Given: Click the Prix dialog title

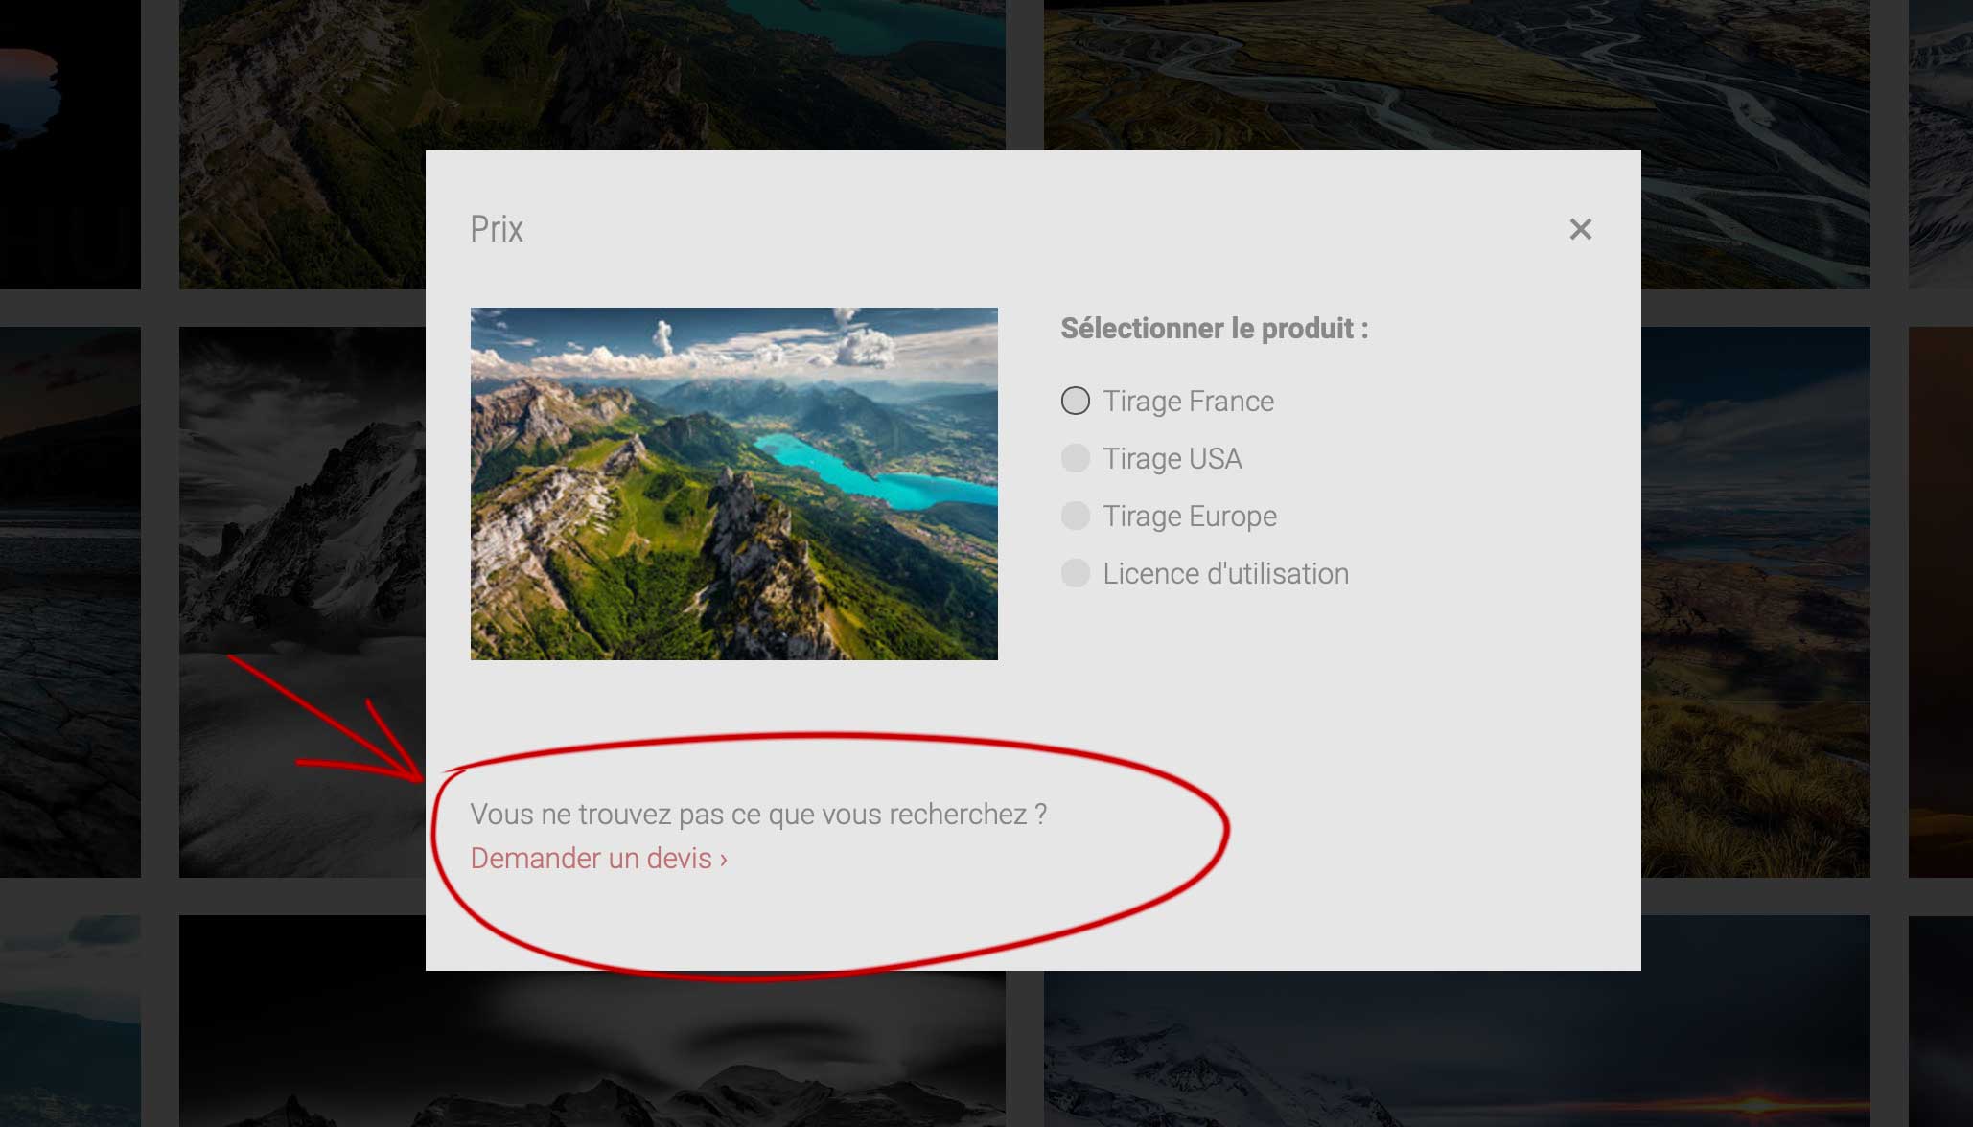Looking at the screenshot, I should click(497, 229).
